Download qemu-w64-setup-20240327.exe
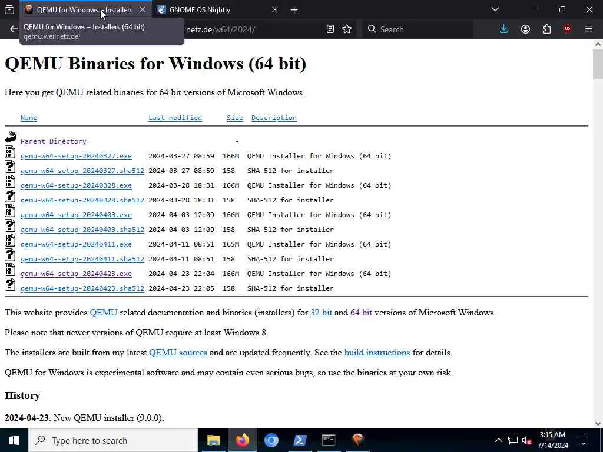Image resolution: width=603 pixels, height=452 pixels. pos(76,156)
